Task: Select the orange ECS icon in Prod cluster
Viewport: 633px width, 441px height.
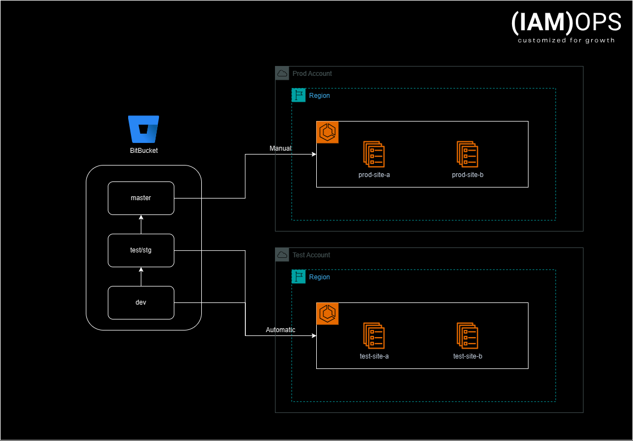Action: coord(327,132)
